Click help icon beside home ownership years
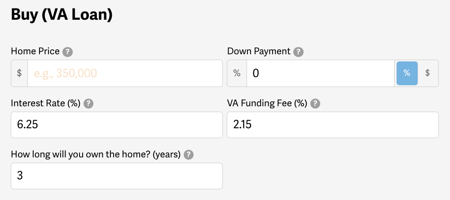The image size is (450, 200). click(189, 155)
